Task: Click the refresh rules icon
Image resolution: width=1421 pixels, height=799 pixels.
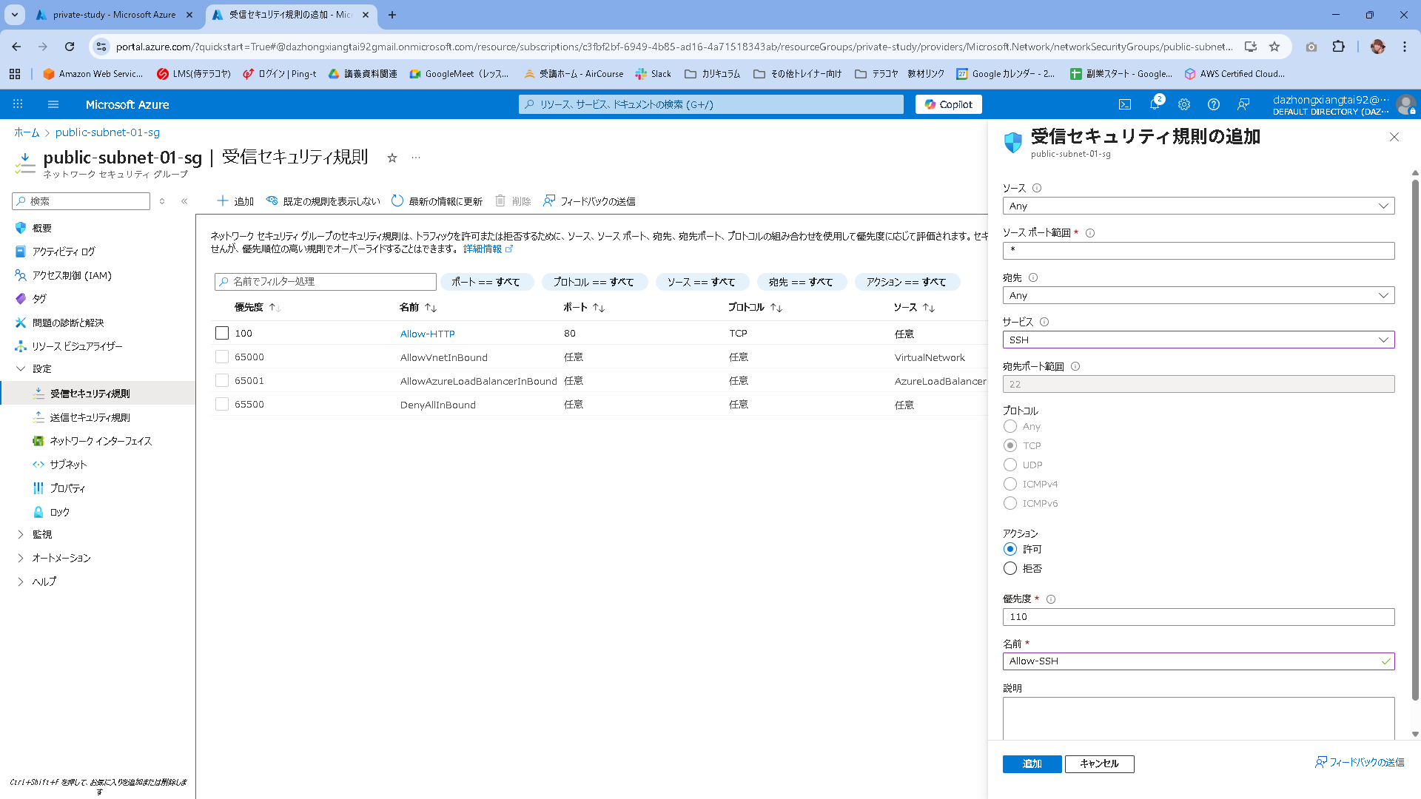Action: click(397, 200)
